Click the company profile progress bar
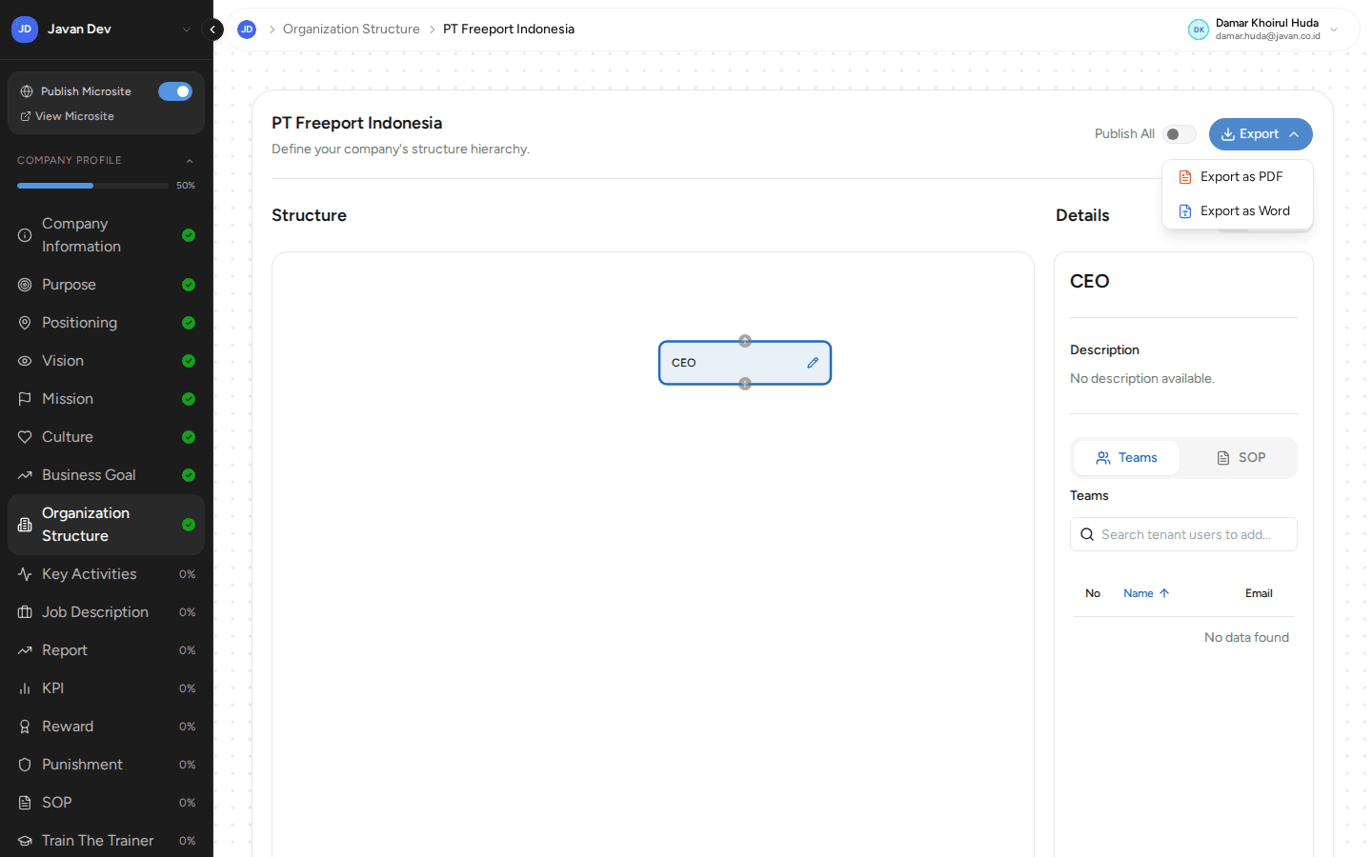The height and width of the screenshot is (857, 1372). (92, 186)
